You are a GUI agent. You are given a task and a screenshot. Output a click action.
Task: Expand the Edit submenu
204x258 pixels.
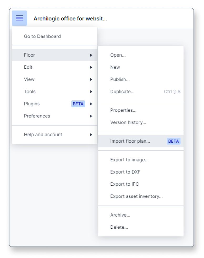(x=54, y=67)
